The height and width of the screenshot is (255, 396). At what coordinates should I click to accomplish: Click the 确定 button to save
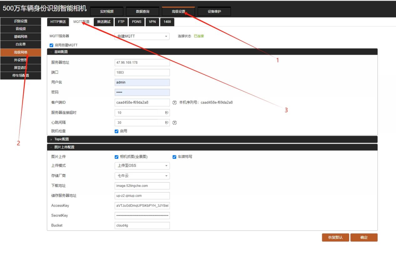(x=364, y=237)
